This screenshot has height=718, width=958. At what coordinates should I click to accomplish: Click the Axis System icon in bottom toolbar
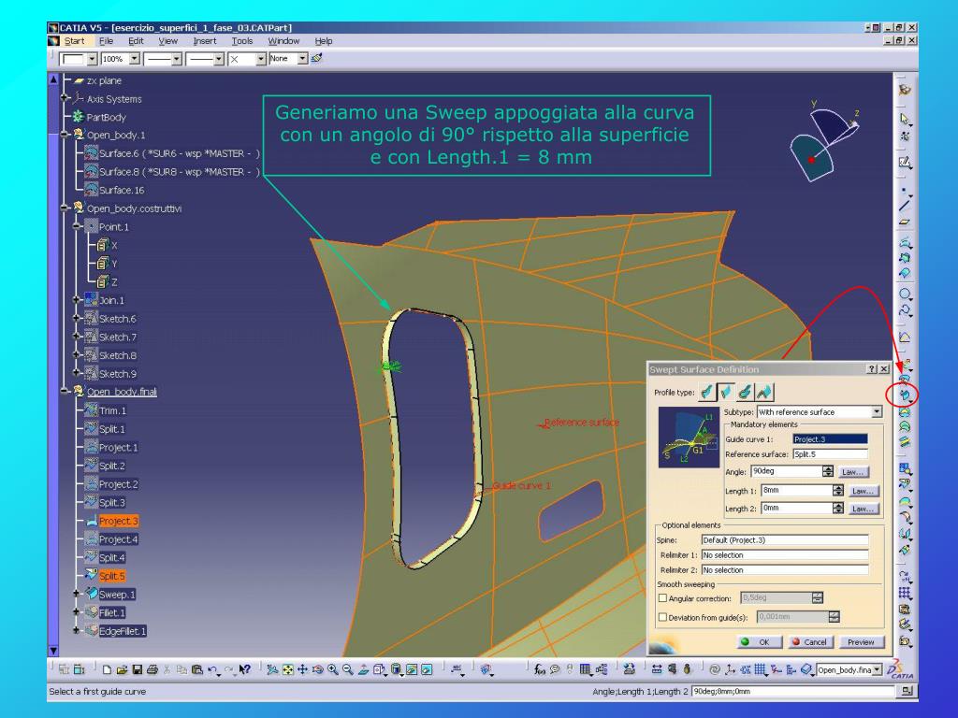pos(730,669)
